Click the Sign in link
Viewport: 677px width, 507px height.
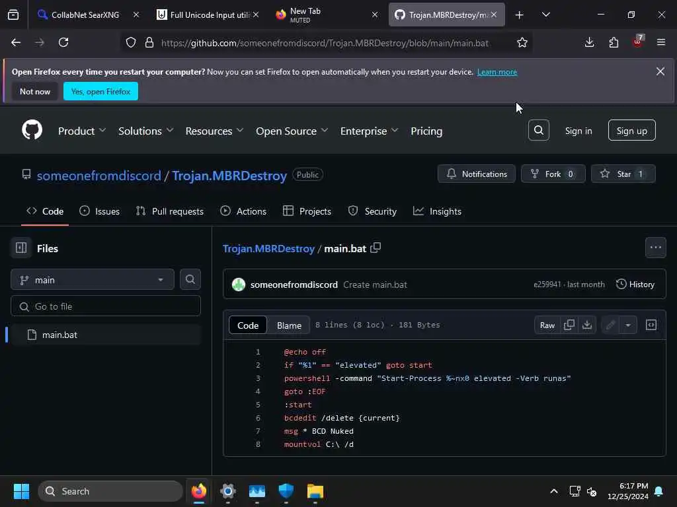(x=578, y=131)
